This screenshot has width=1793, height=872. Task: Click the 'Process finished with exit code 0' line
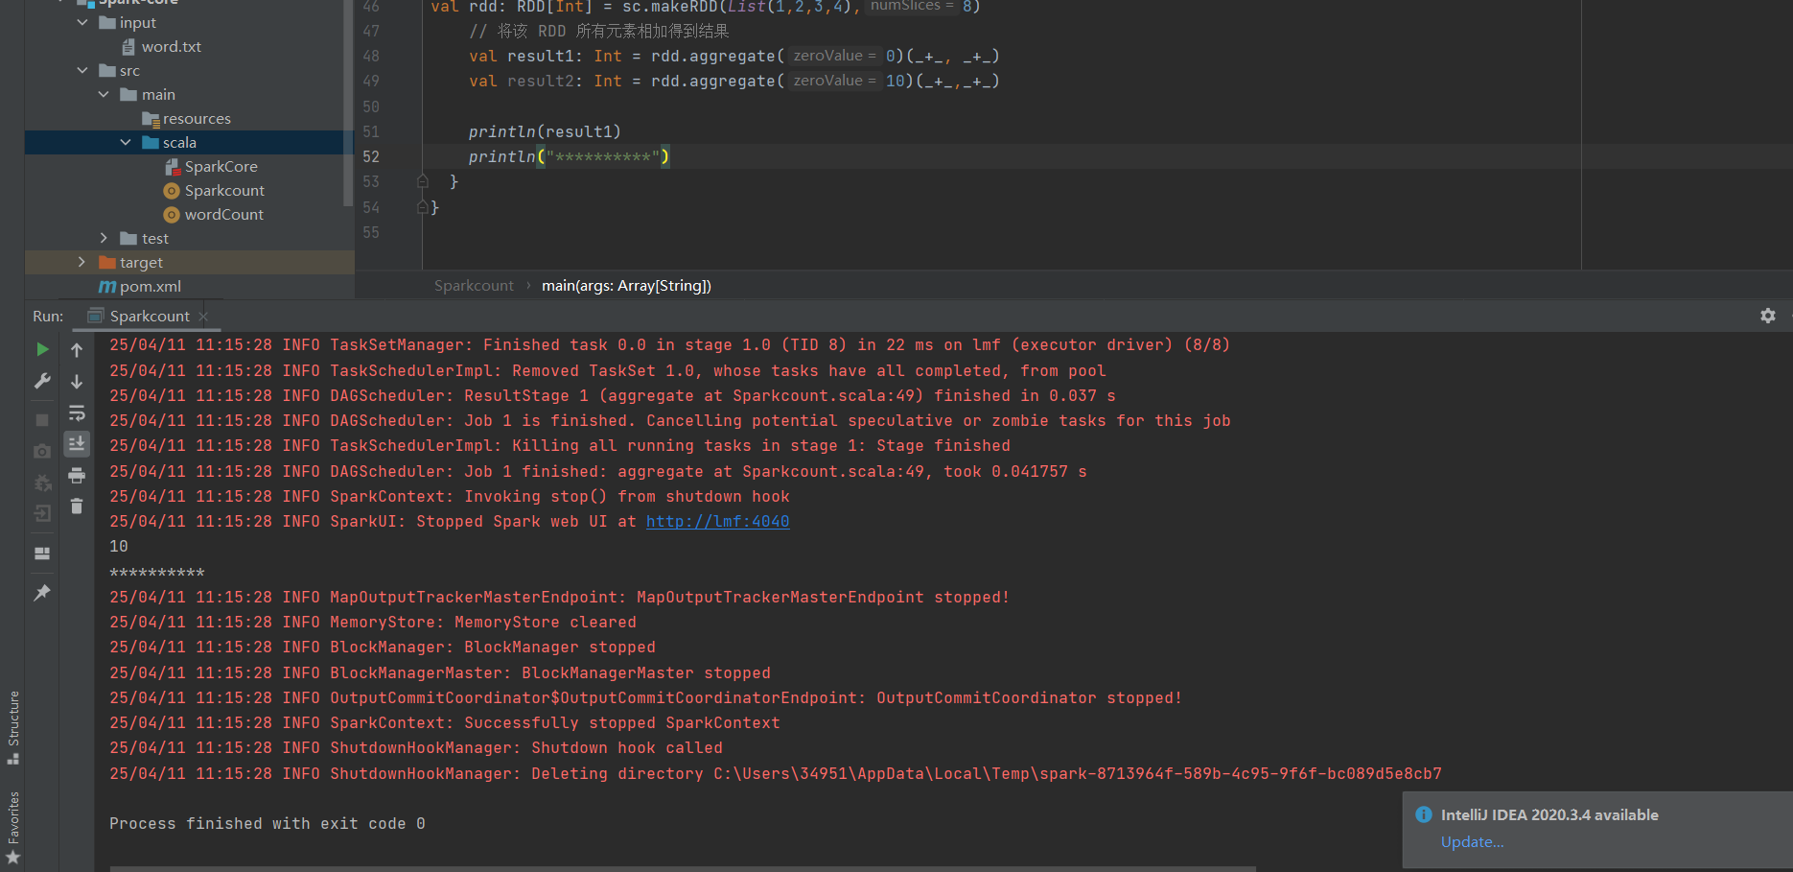(268, 823)
